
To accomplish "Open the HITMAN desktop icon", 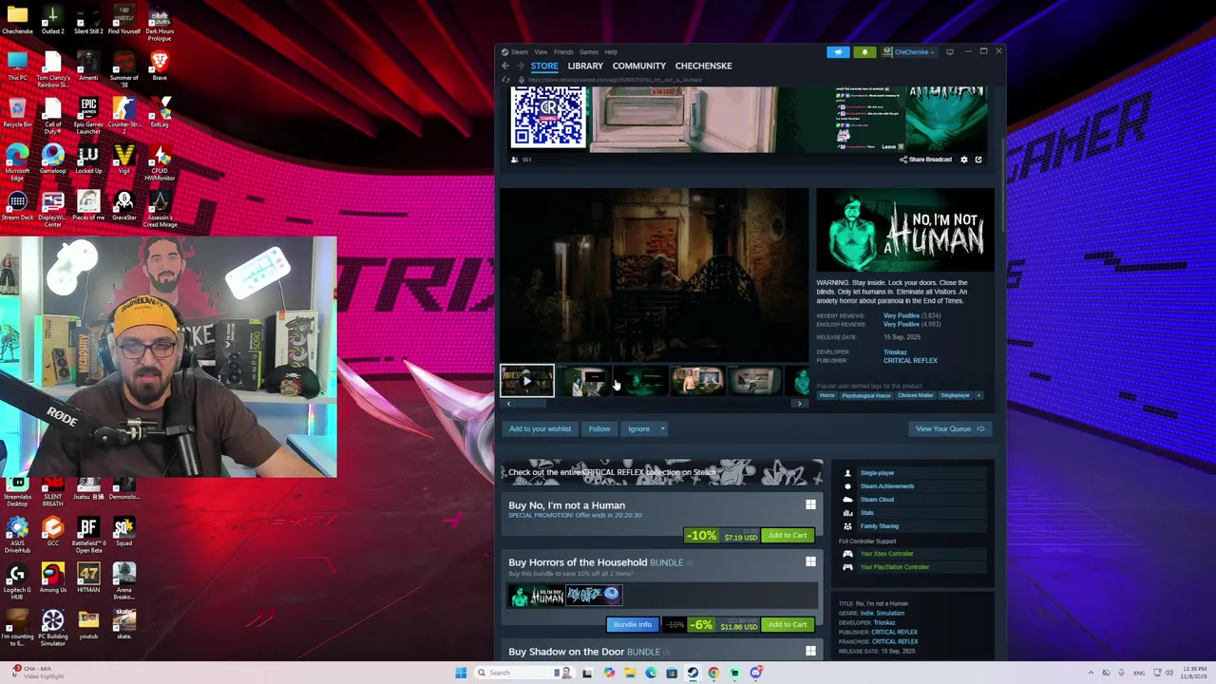I will click(x=88, y=579).
